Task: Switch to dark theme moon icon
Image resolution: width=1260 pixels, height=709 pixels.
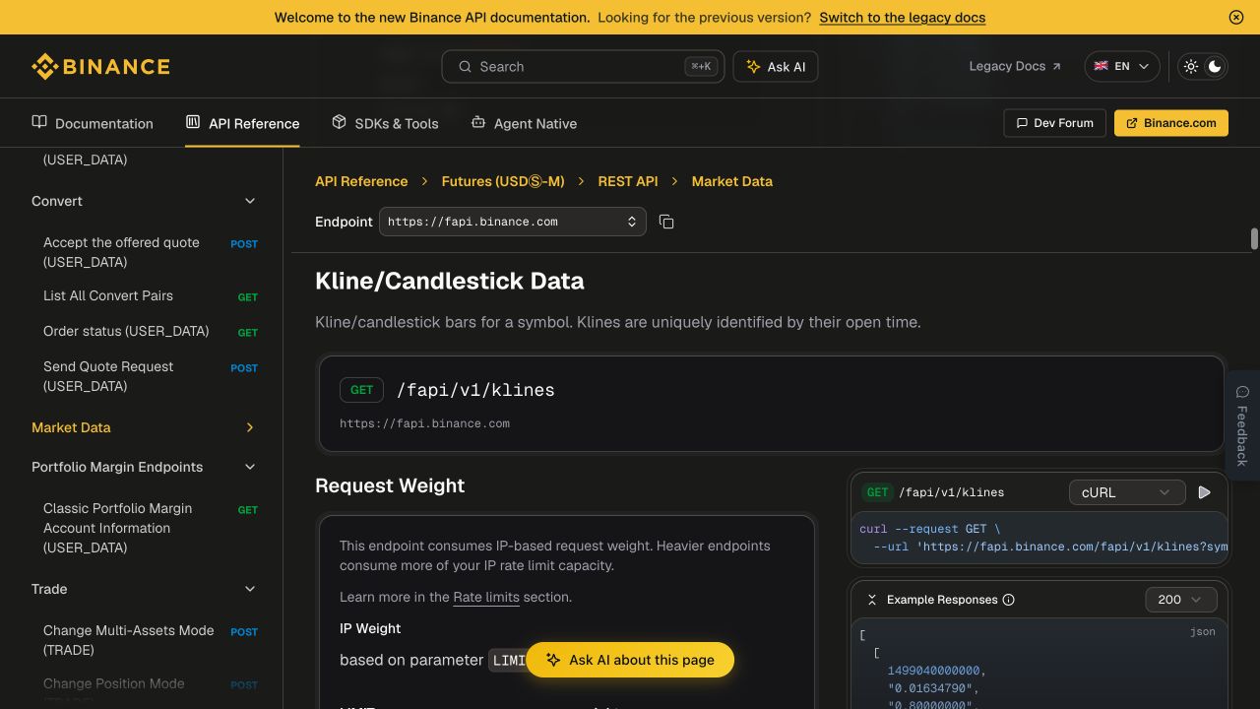Action: point(1215,66)
